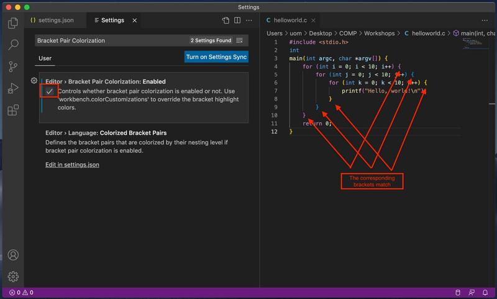Clear the settings search input with filter icon
The image size is (497, 299).
coord(240,40)
